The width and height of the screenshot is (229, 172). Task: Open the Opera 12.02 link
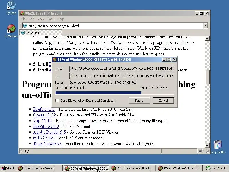pyautogui.click(x=44, y=115)
